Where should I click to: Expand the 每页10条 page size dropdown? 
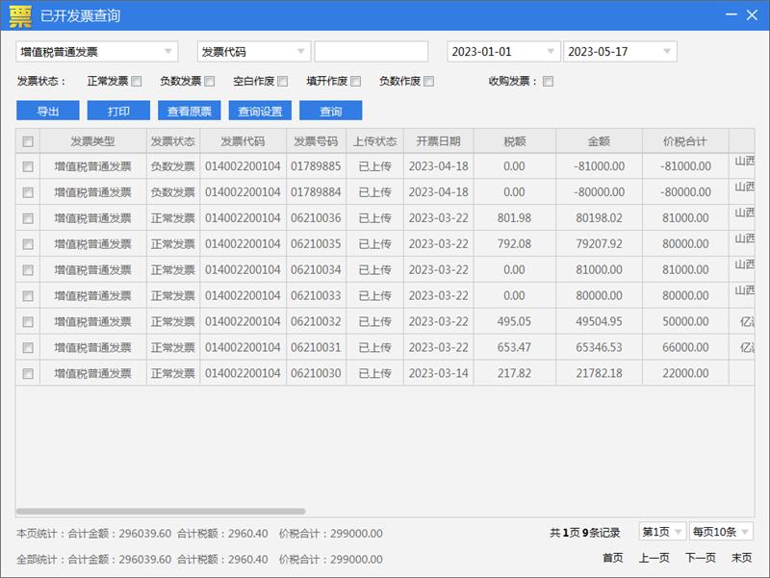coord(745,532)
